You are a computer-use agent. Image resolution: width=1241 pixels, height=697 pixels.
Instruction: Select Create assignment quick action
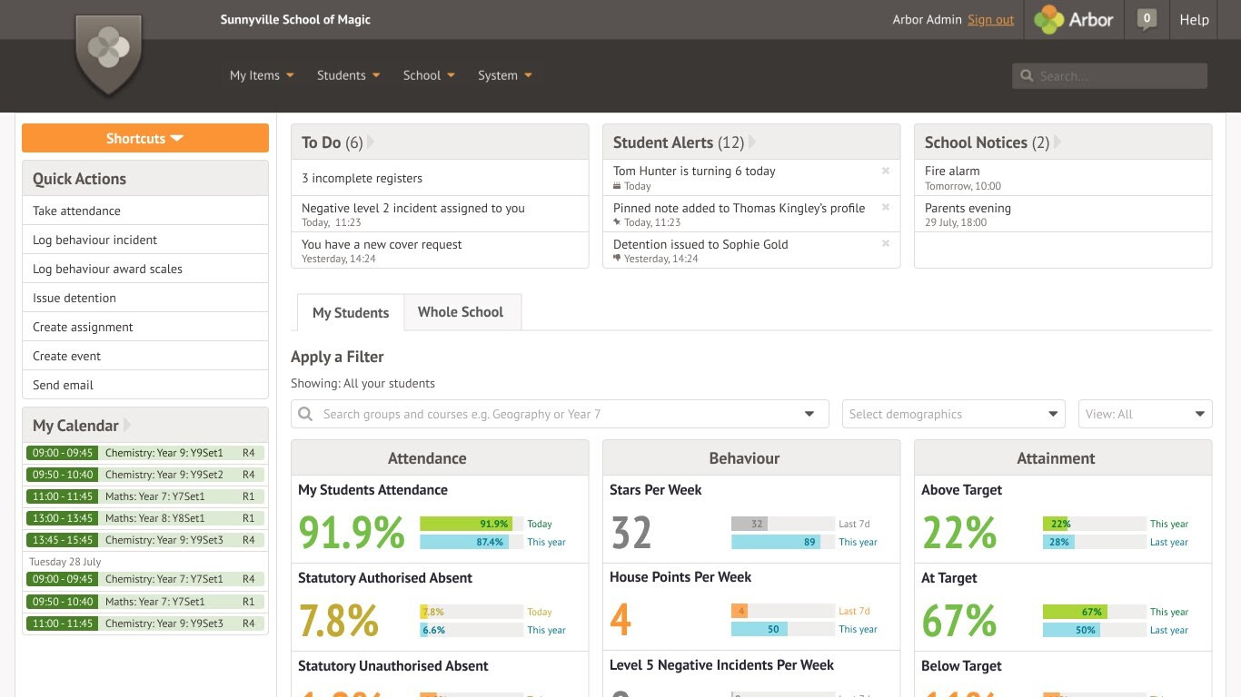(145, 327)
